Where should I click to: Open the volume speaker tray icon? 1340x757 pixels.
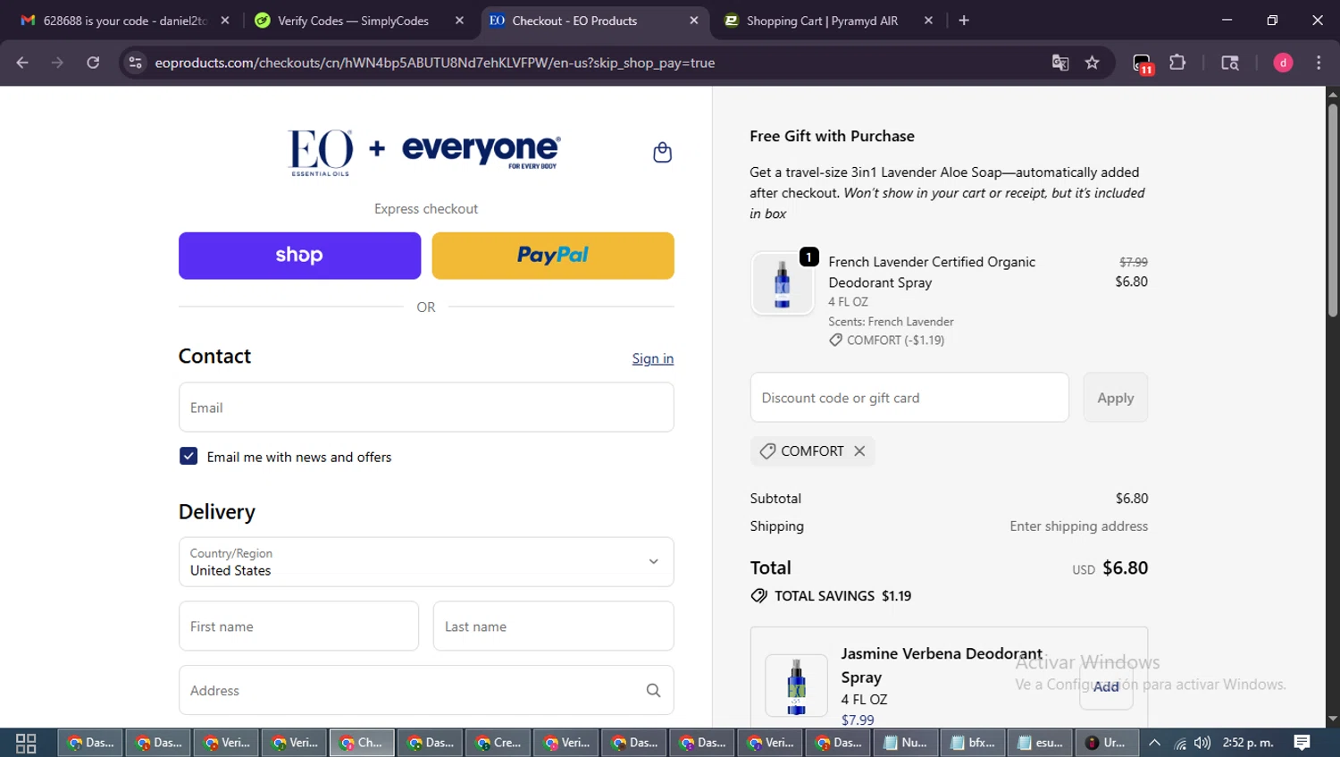1202,743
